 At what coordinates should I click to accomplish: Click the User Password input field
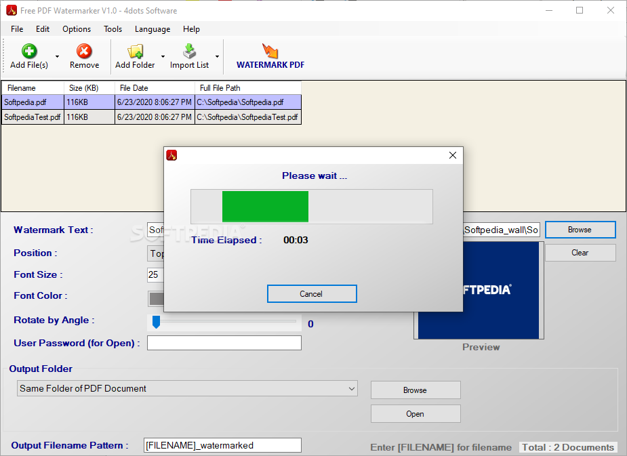click(224, 343)
